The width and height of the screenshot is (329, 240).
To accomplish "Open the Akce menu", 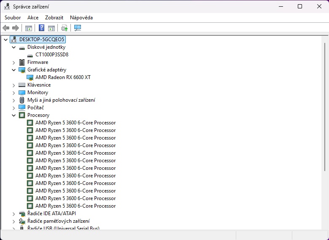I will click(x=33, y=18).
